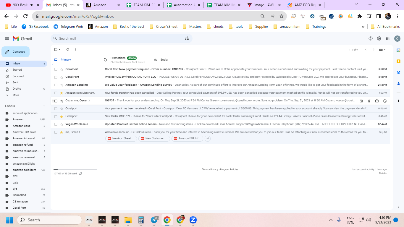The height and width of the screenshot is (227, 404).
Task: Open Google Tasks side panel
Action: pyautogui.click(x=398, y=72)
